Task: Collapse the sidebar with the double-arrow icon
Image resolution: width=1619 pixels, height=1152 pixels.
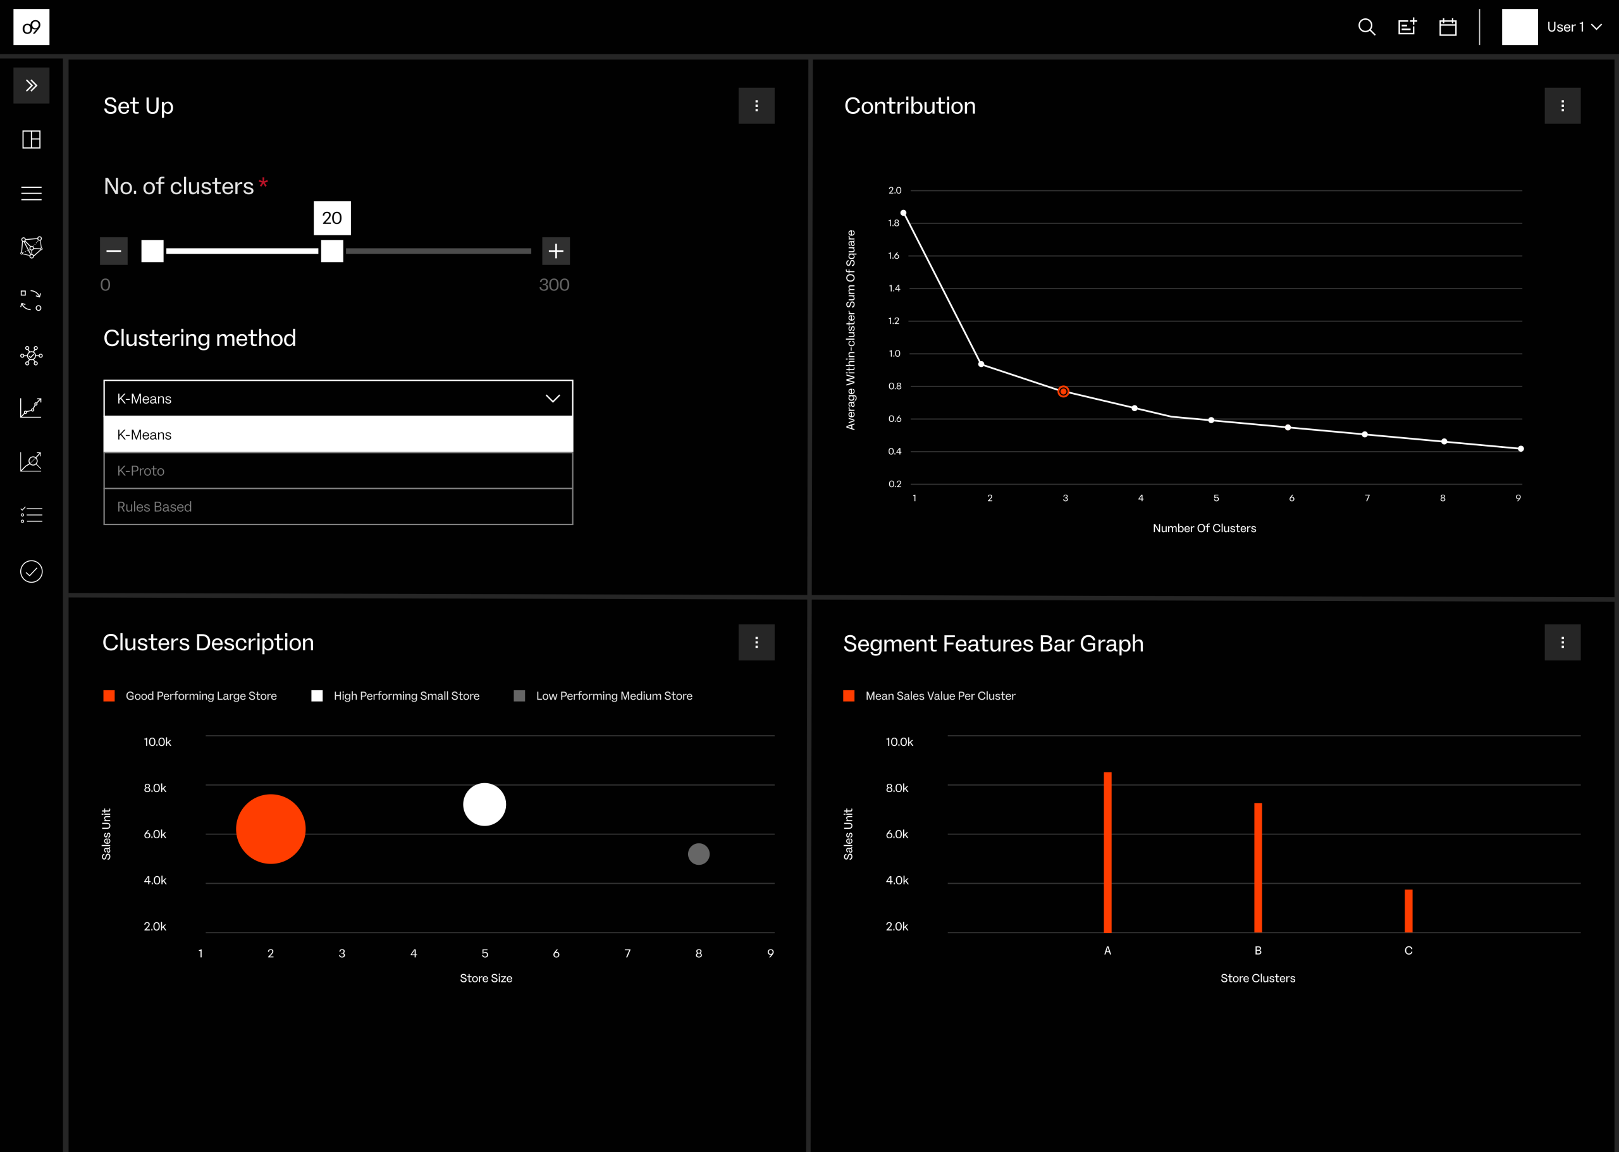Action: 31,85
